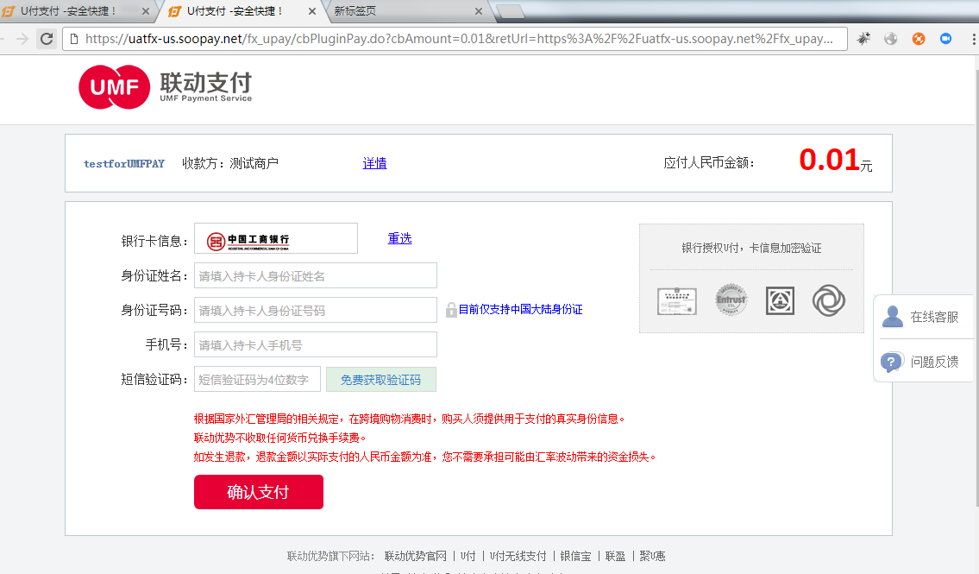Click 重选 to reselect the bank card
This screenshot has width=979, height=574.
(399, 238)
